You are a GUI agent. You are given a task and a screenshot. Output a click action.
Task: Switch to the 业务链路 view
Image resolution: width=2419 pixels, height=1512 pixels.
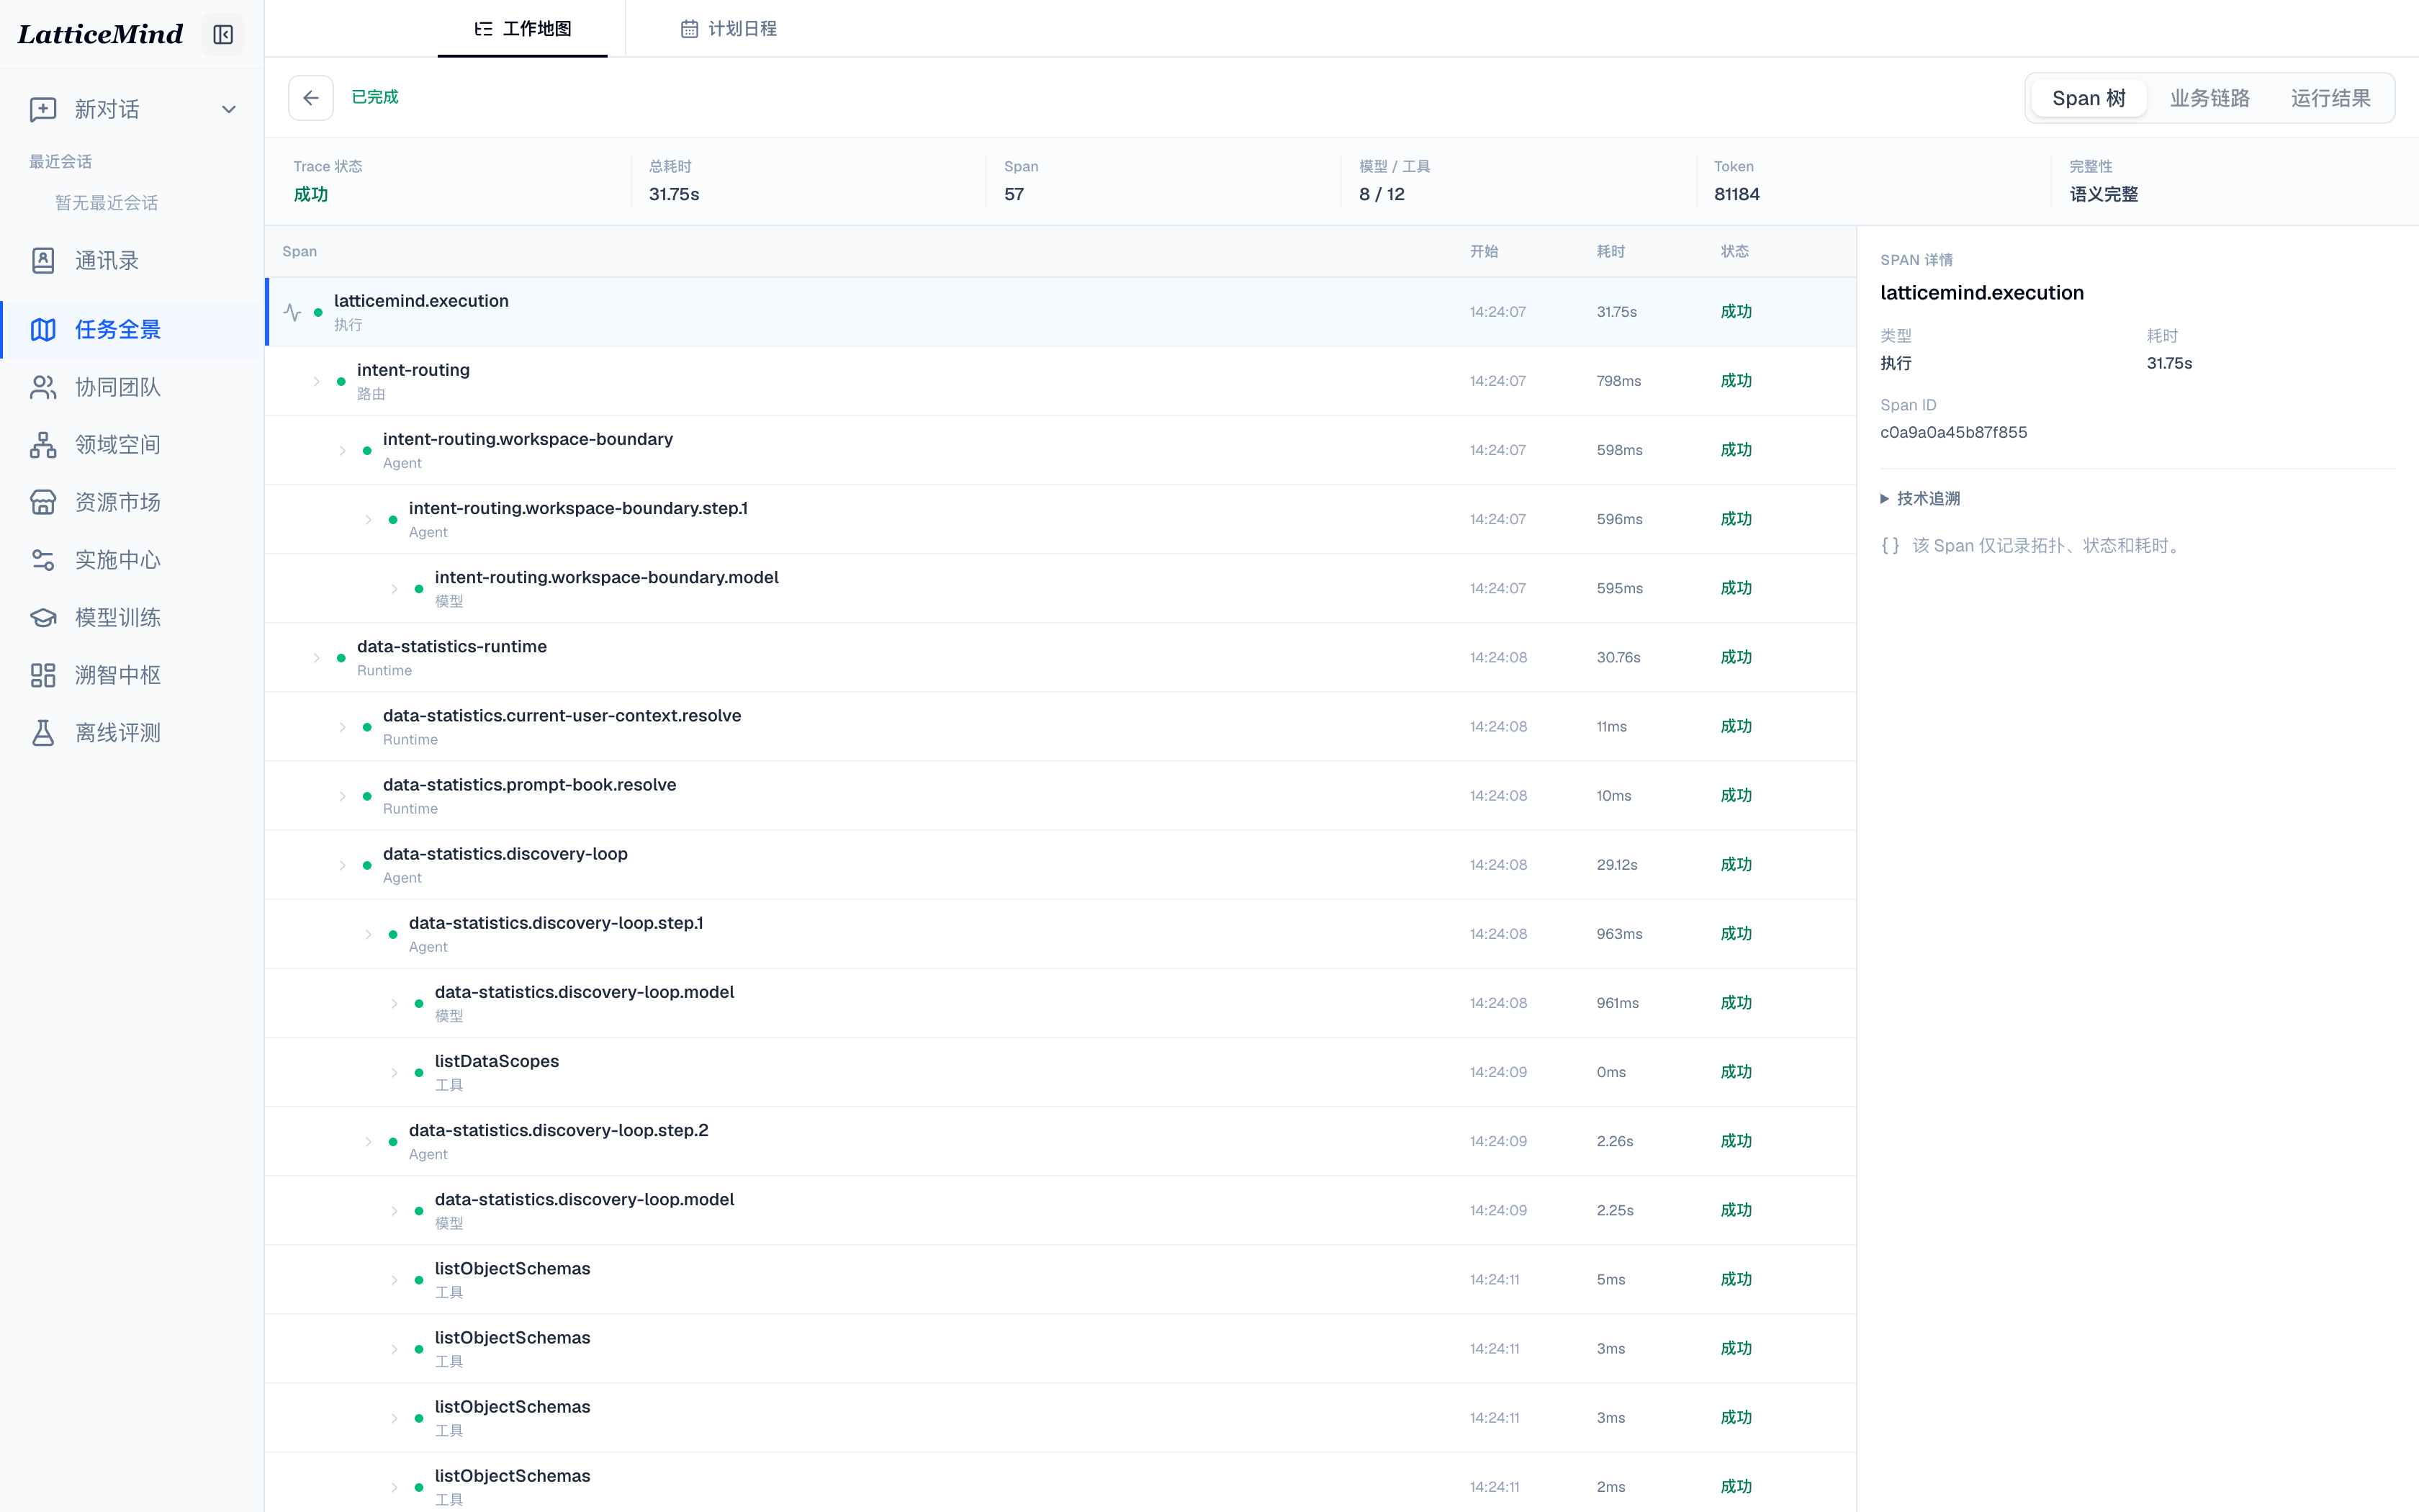(2209, 98)
